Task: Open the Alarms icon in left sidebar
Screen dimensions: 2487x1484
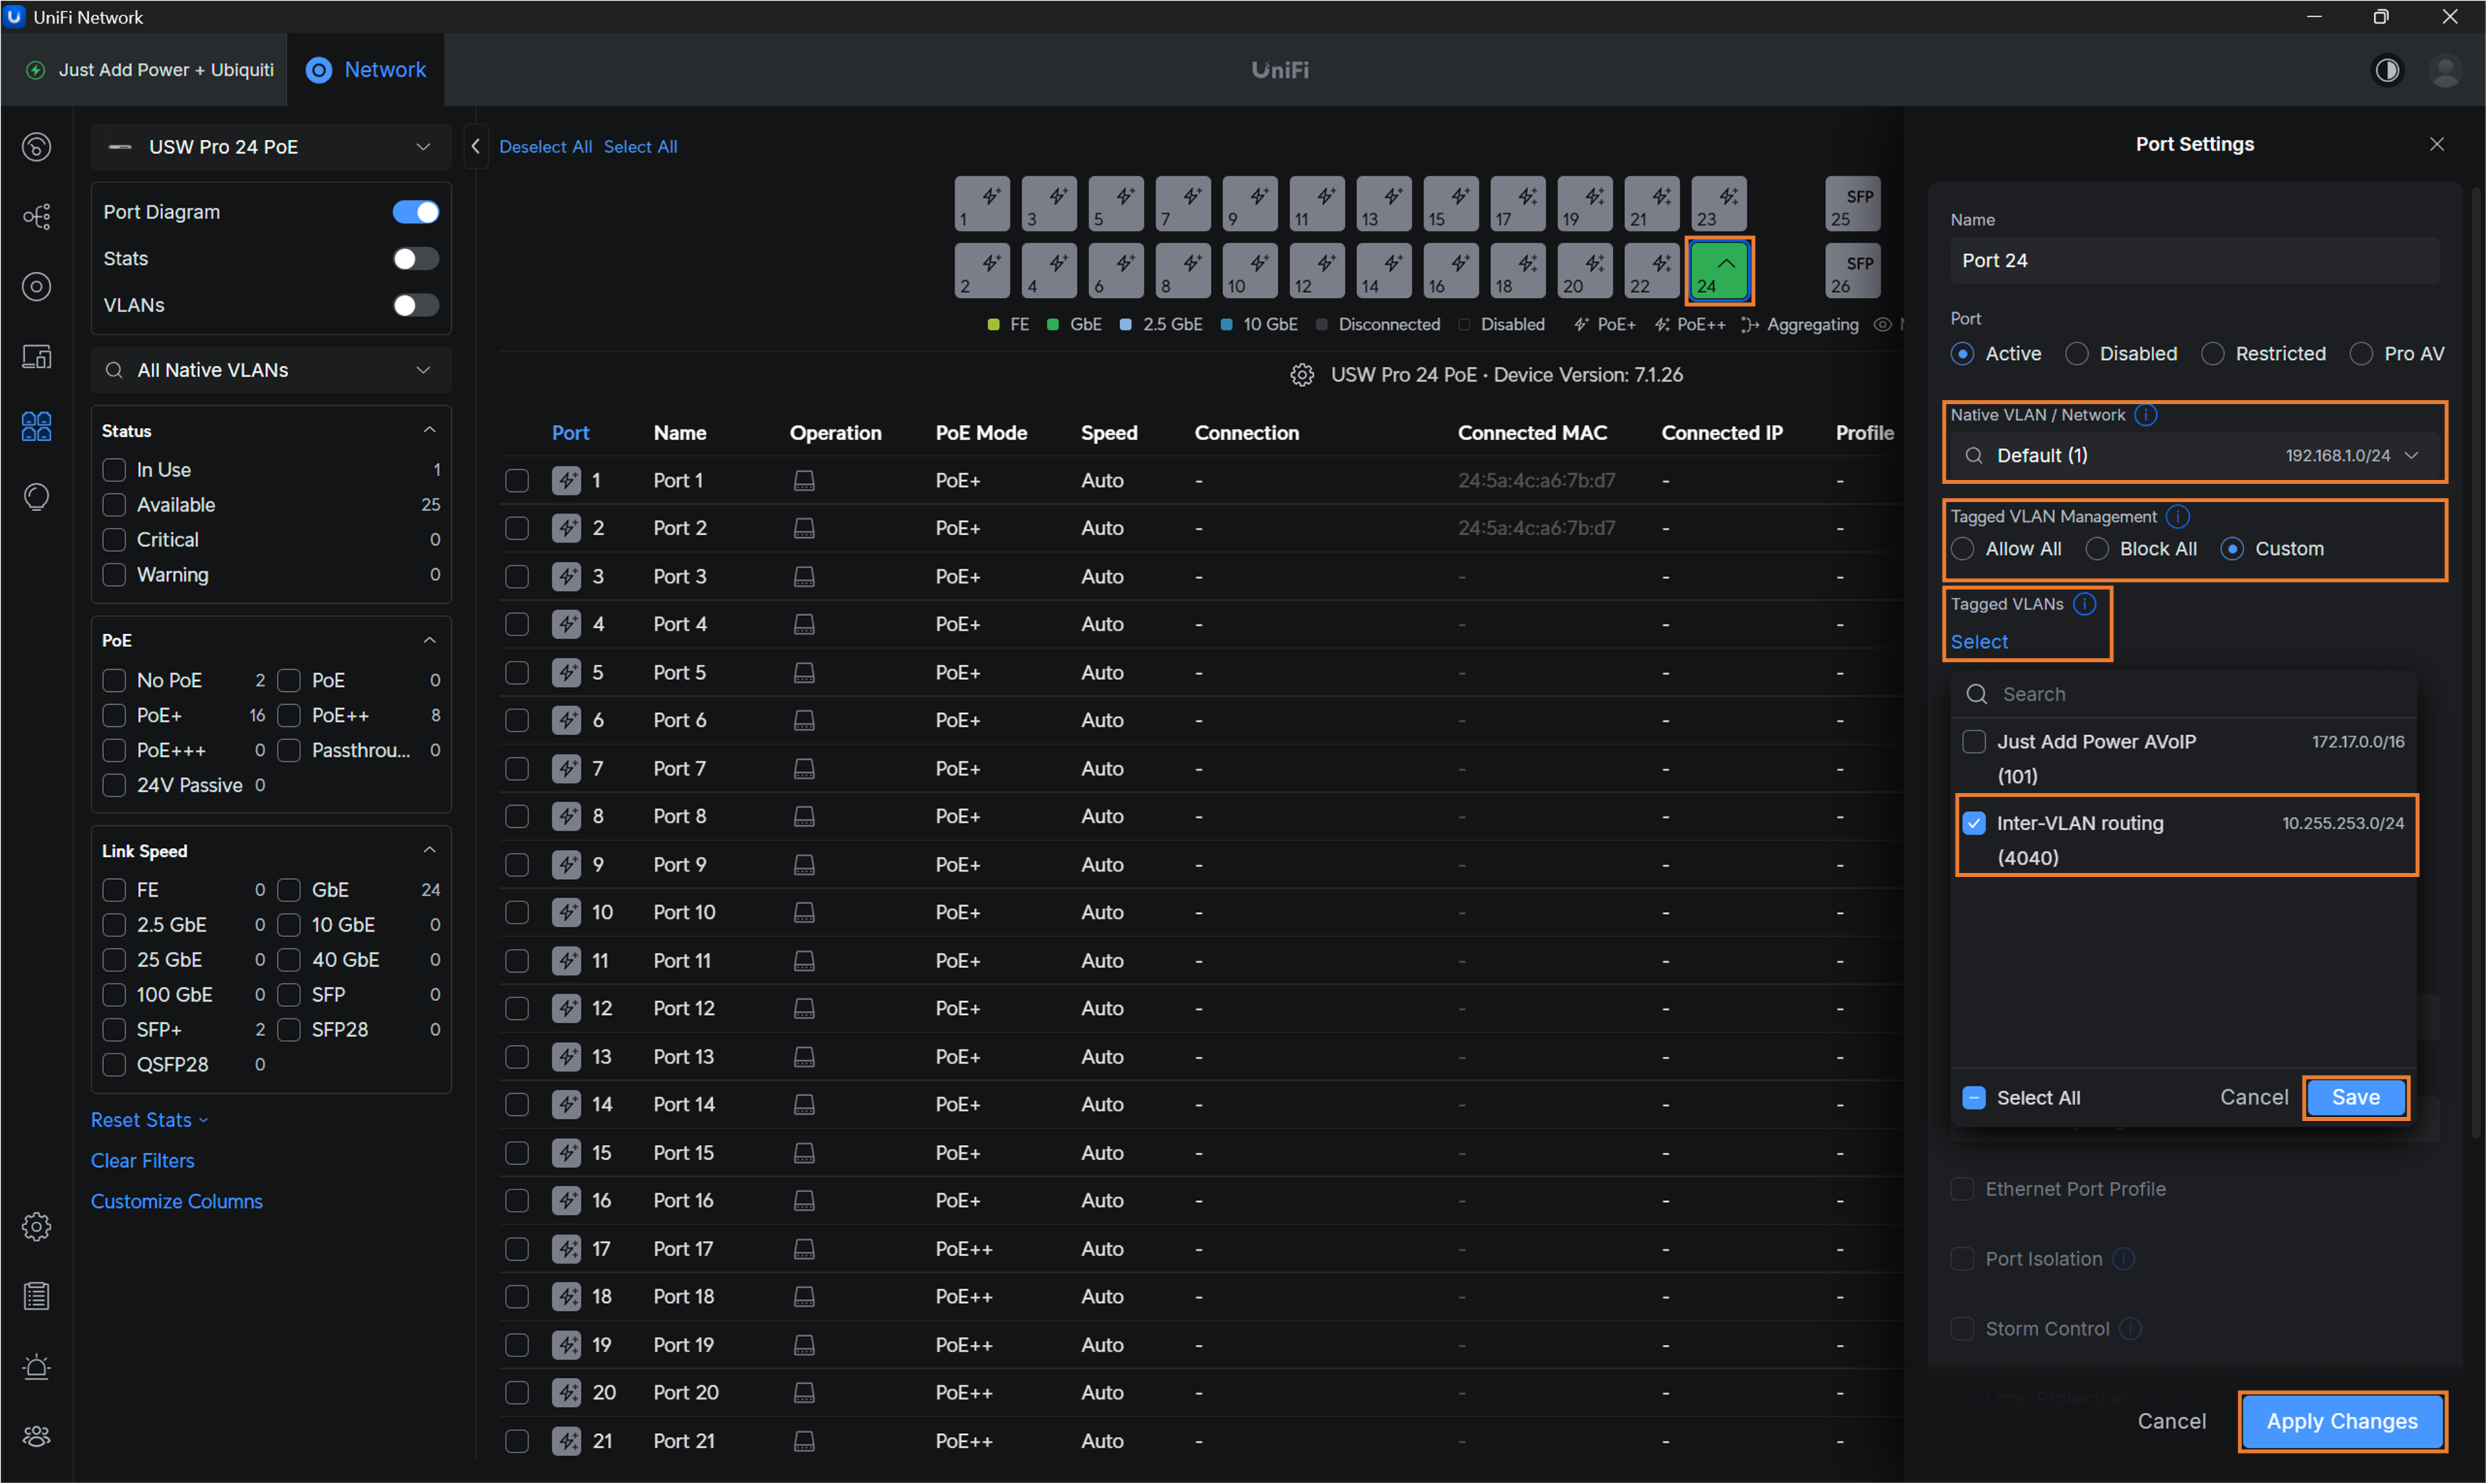Action: click(x=37, y=1366)
